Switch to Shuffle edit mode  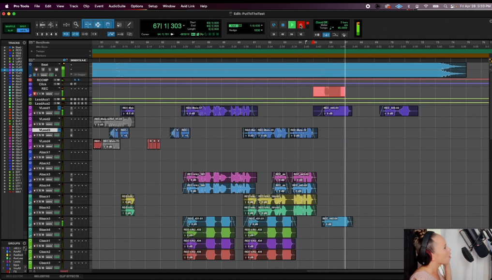[10, 26]
